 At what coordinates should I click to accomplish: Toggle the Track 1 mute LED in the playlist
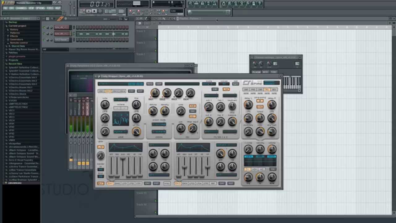[155, 39]
